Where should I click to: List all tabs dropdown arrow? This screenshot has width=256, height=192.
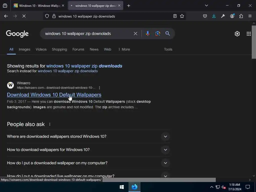(206, 6)
